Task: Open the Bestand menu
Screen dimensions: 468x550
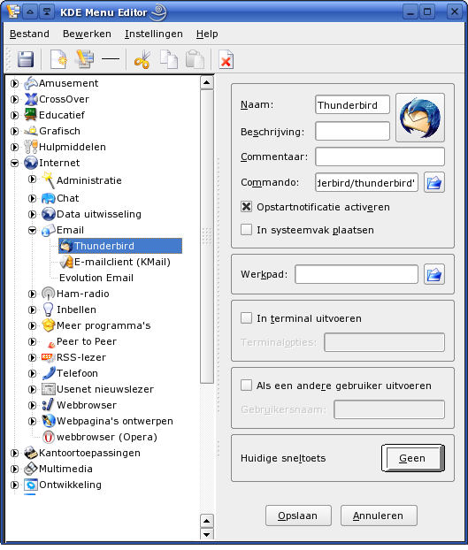Action: (29, 34)
